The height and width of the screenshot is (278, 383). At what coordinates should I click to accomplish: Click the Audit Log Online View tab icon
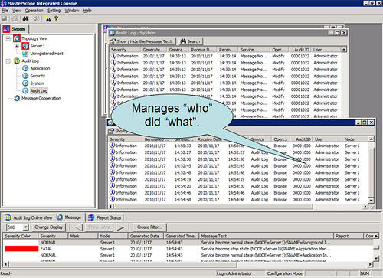8,217
